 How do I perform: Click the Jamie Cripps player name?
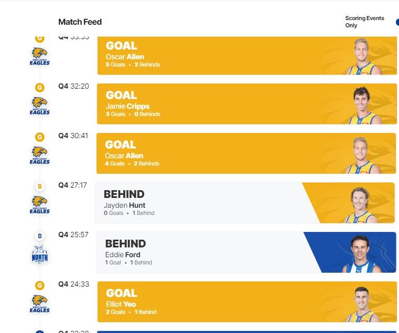[127, 106]
